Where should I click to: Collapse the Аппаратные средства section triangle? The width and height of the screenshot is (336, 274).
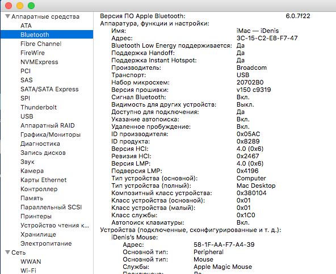tap(8, 16)
